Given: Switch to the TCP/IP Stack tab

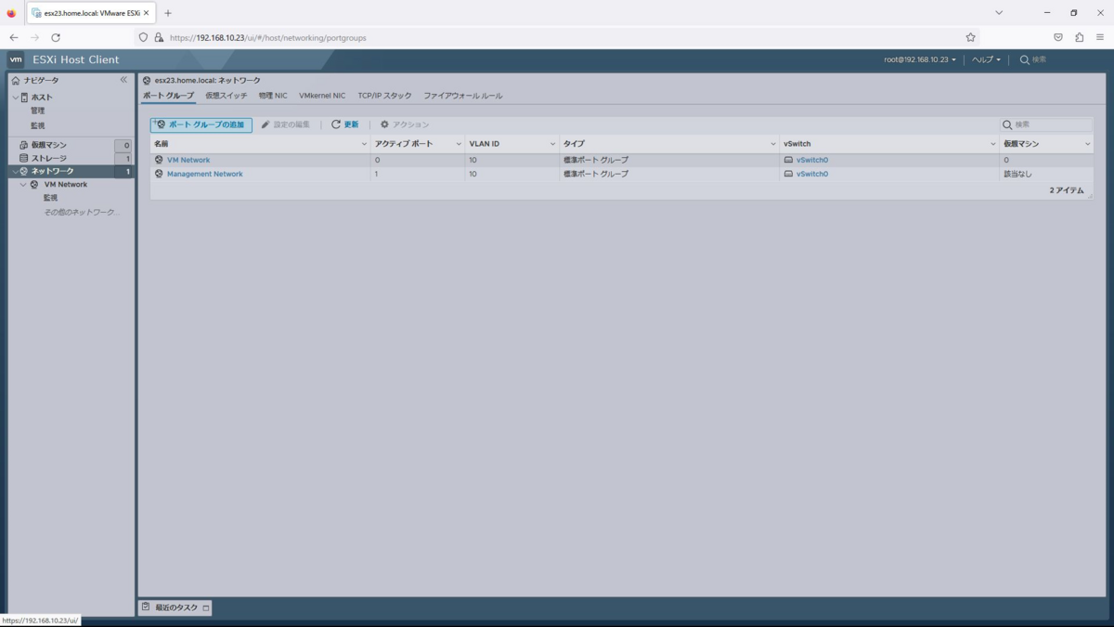Looking at the screenshot, I should point(384,96).
